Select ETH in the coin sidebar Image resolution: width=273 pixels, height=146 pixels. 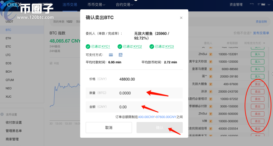click(x=9, y=38)
